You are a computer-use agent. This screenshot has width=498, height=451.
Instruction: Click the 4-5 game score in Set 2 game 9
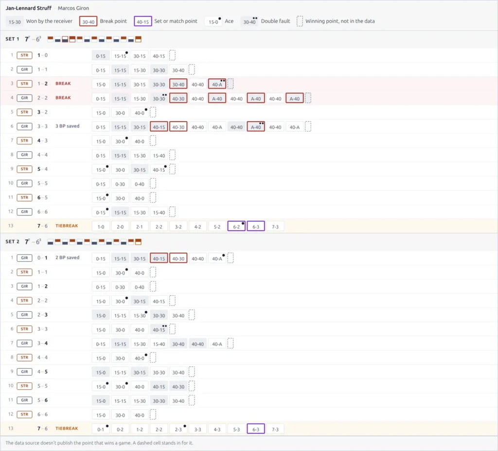(43, 372)
